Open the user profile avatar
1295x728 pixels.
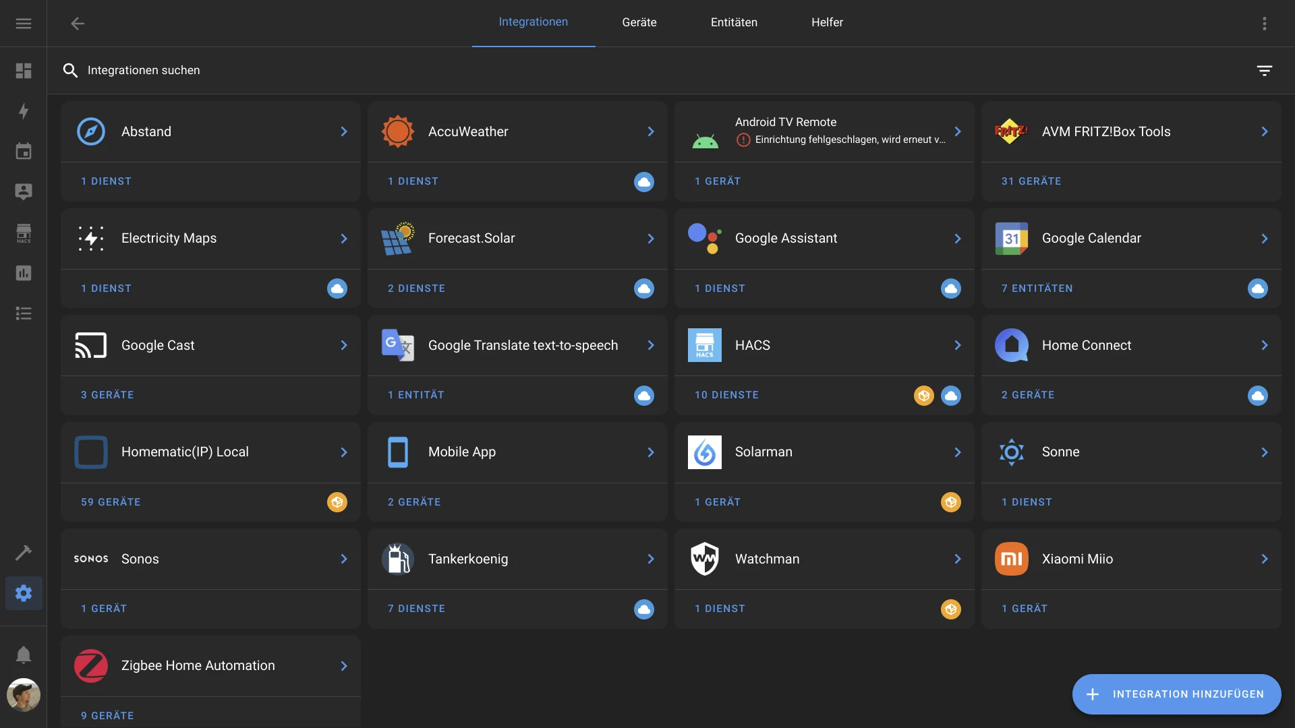[x=24, y=695]
